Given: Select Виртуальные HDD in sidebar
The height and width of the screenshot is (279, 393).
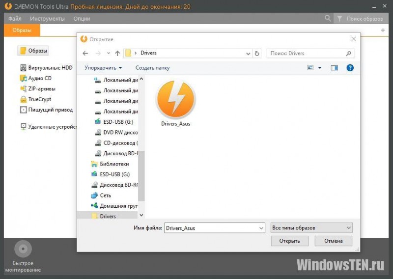Looking at the screenshot, I should 46,68.
